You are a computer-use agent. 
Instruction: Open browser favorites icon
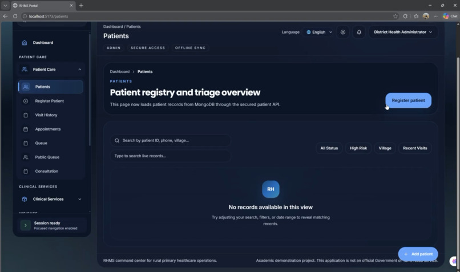click(415, 17)
